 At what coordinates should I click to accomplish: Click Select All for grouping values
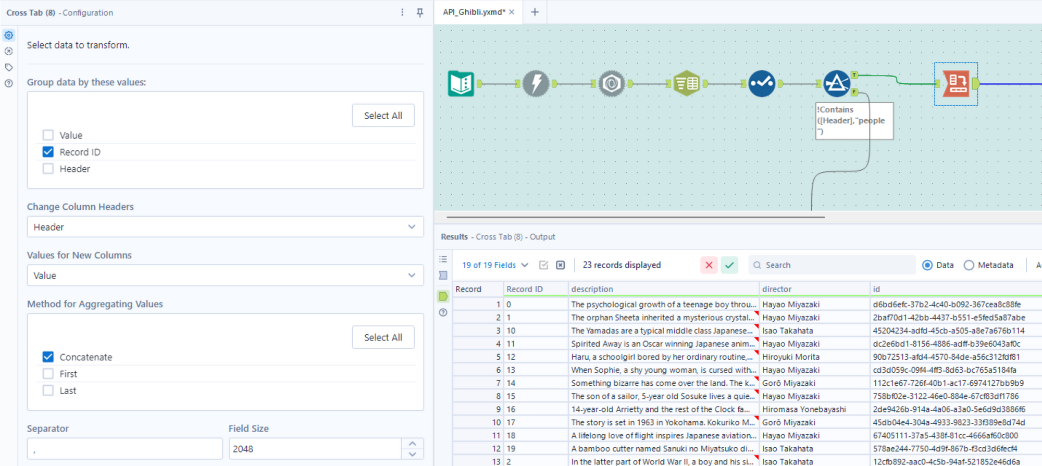click(x=383, y=116)
